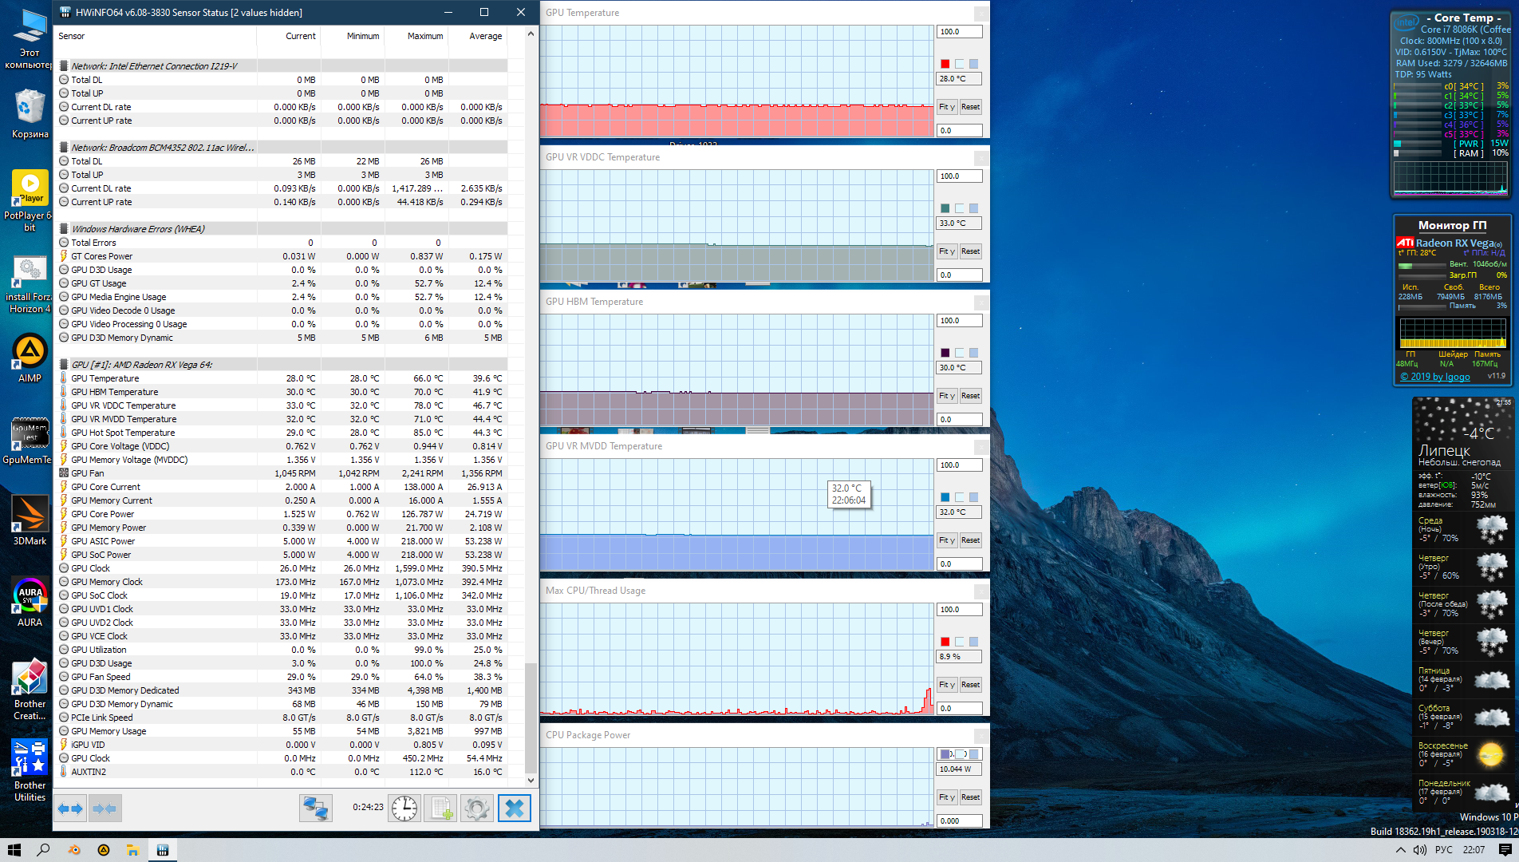Select the PCIe Link Speed sensor row
Screen dimensions: 1519x862
pos(282,718)
